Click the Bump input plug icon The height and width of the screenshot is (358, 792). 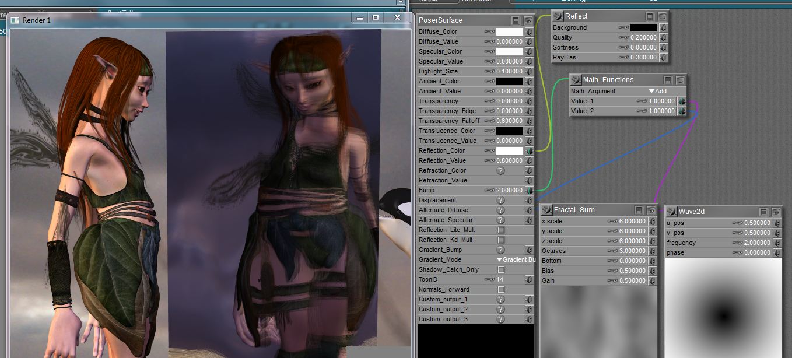529,190
